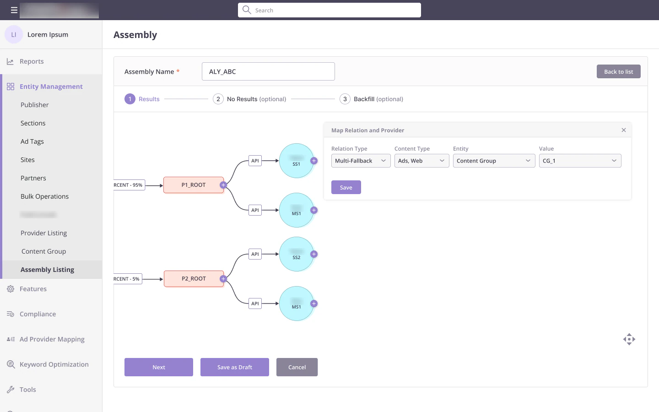Screen dimensions: 659x412
Task: Click the plus icon on SS1 node
Action: click(314, 161)
